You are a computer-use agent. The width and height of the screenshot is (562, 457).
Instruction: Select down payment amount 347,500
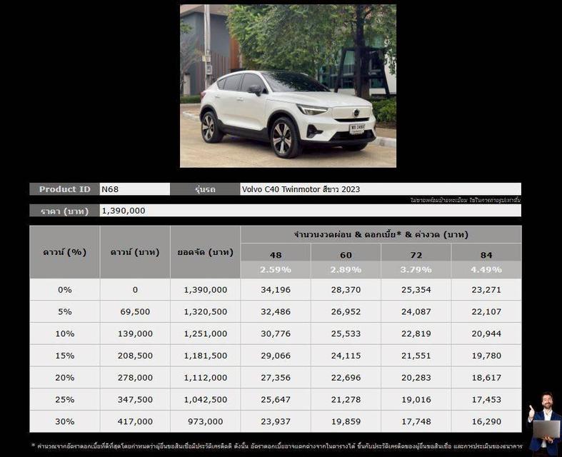coord(135,400)
